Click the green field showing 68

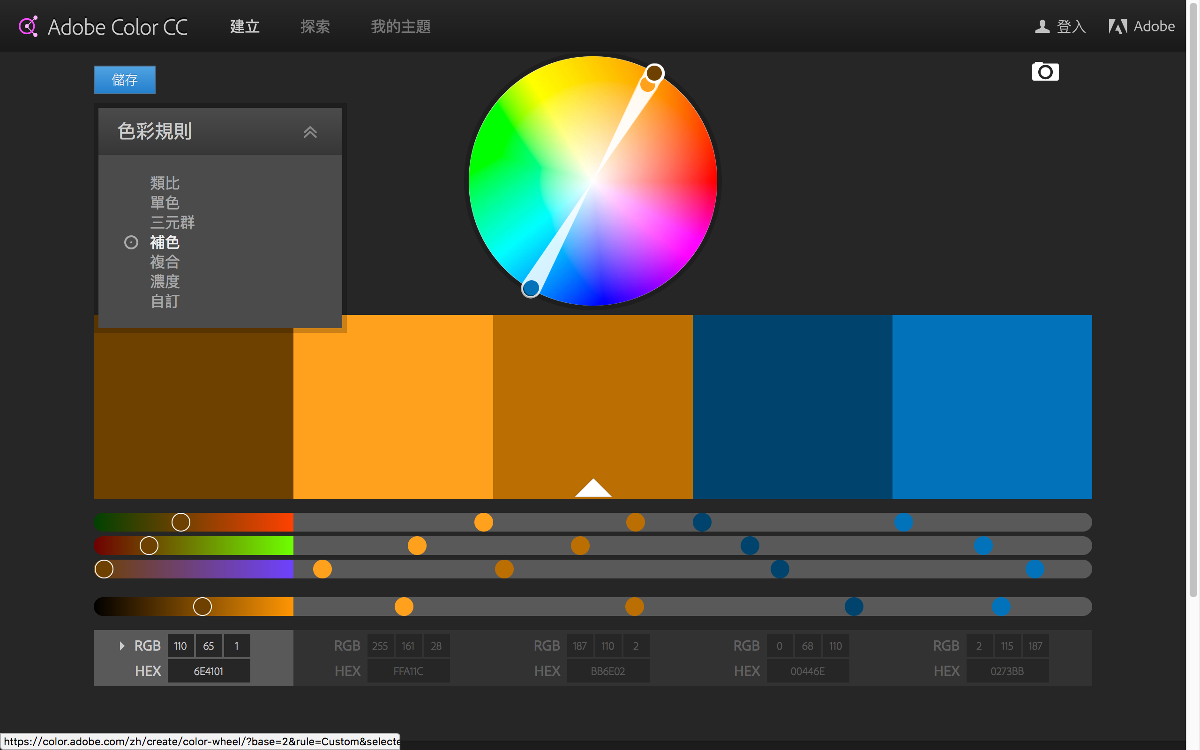coord(808,646)
